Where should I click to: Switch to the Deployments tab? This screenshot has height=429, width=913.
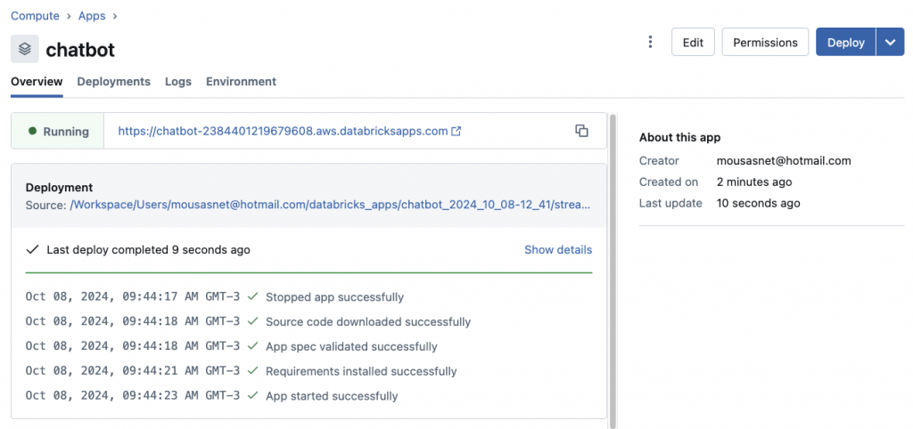(113, 81)
